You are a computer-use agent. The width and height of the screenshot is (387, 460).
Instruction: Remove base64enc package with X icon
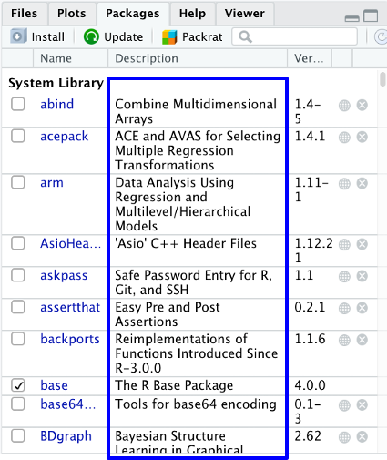click(362, 405)
